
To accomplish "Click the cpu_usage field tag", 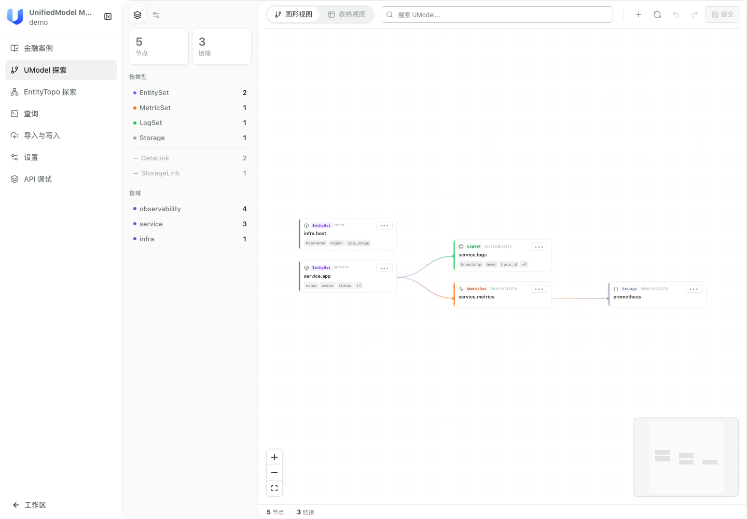I will (358, 243).
